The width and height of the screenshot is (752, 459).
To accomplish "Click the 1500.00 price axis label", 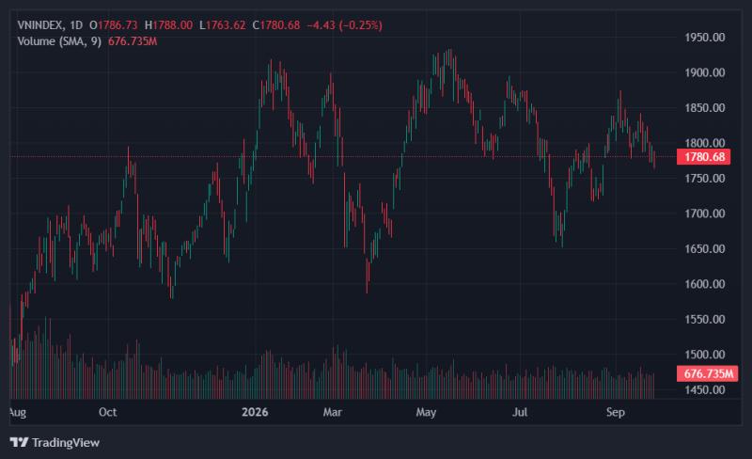I will tap(704, 355).
